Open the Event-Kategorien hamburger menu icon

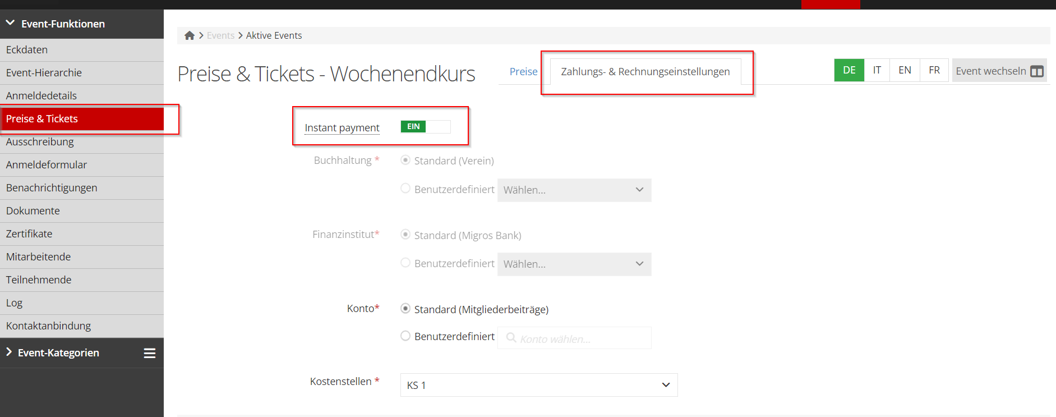[x=150, y=353]
